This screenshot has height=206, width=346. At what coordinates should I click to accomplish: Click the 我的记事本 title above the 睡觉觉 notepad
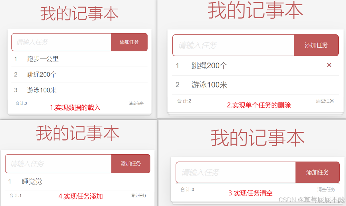(78, 133)
